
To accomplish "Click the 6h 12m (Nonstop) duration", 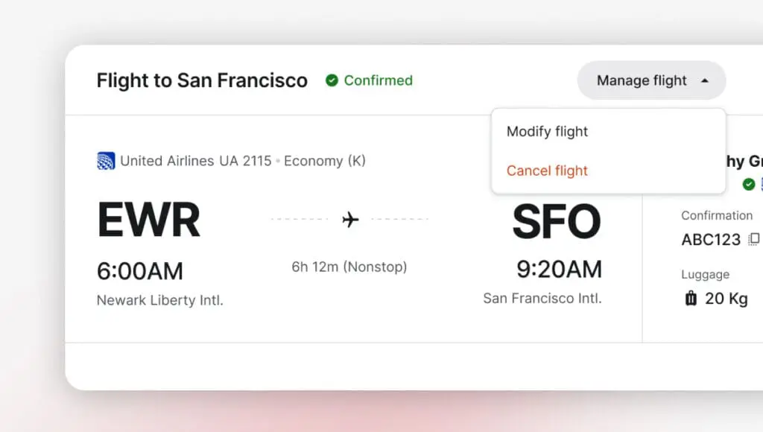I will click(349, 267).
